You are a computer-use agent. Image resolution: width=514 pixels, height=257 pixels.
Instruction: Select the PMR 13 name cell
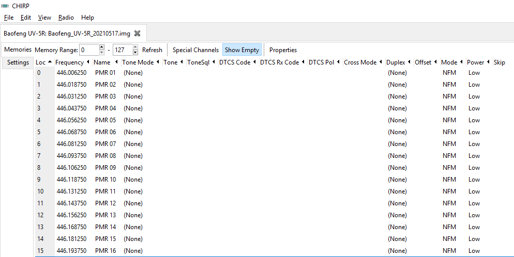click(105, 215)
